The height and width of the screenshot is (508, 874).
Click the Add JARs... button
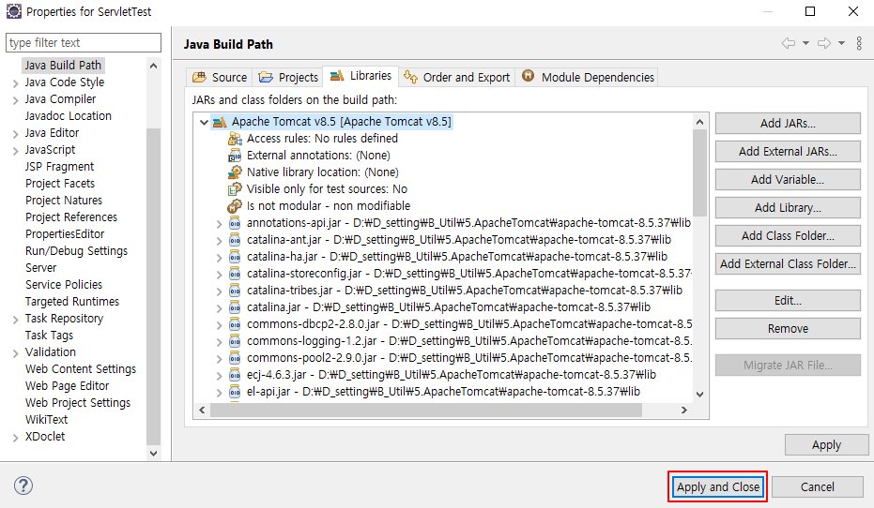tap(788, 124)
